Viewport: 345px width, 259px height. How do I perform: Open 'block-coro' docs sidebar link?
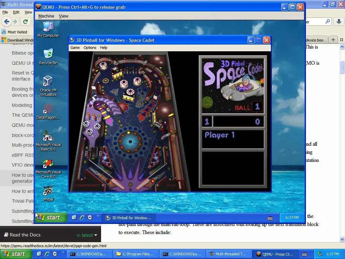click(23, 135)
